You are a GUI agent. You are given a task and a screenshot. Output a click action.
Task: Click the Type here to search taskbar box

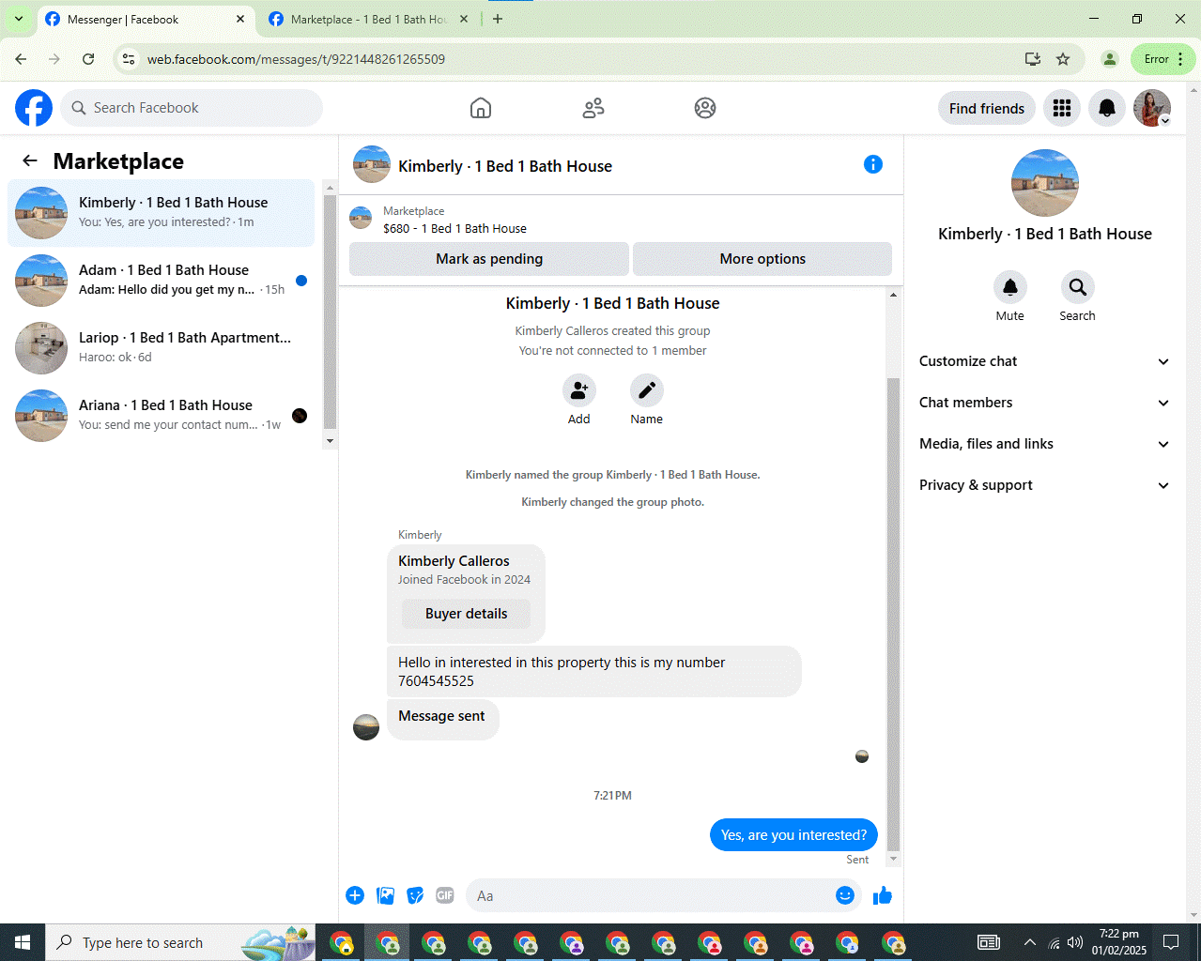180,942
